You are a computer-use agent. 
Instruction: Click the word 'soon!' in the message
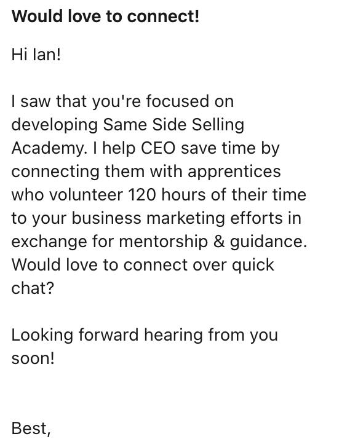pos(33,358)
